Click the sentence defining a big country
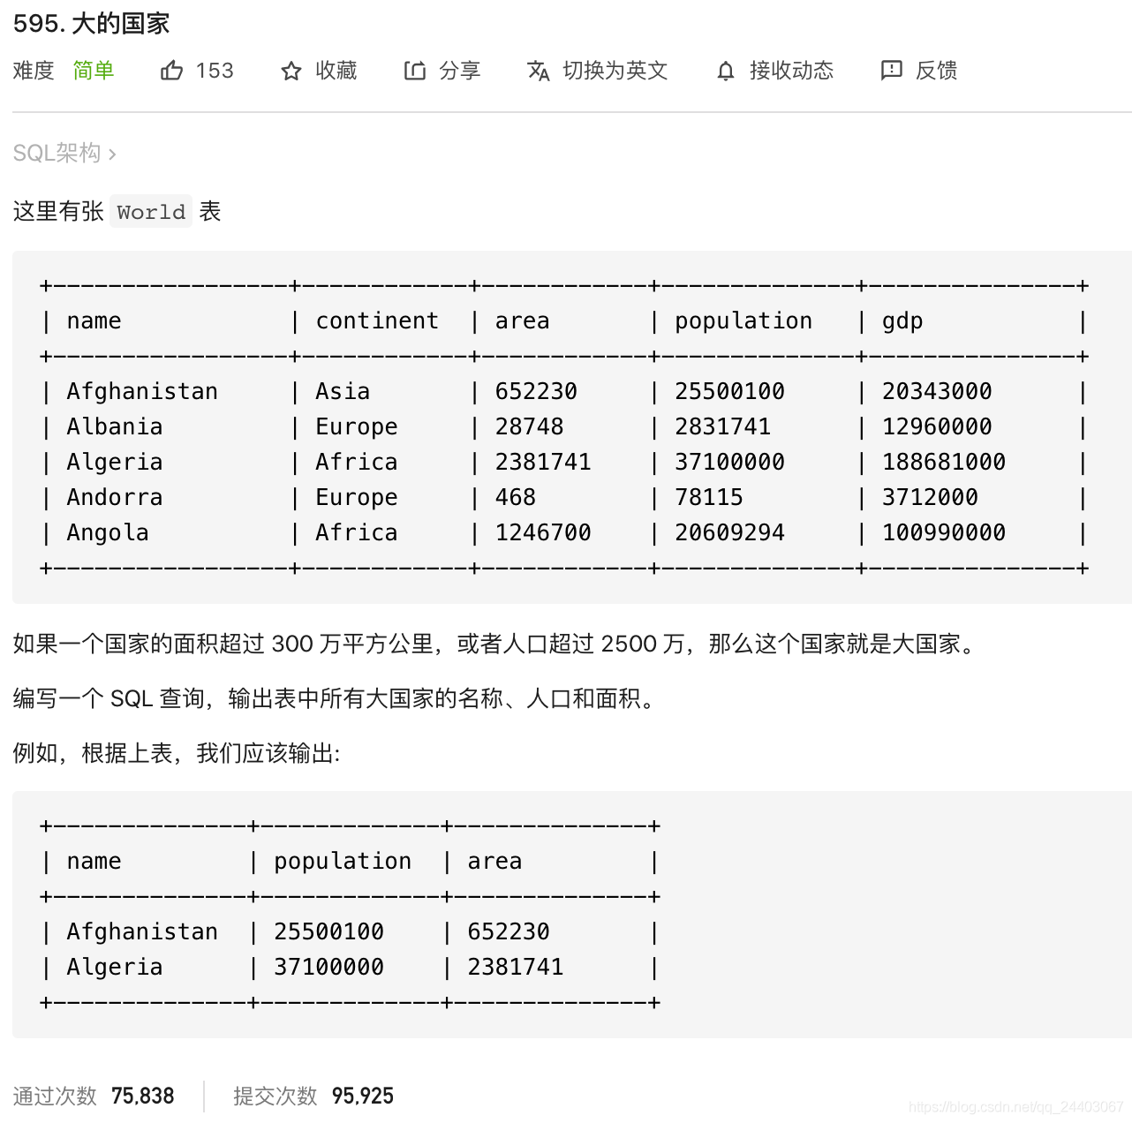 [x=495, y=644]
